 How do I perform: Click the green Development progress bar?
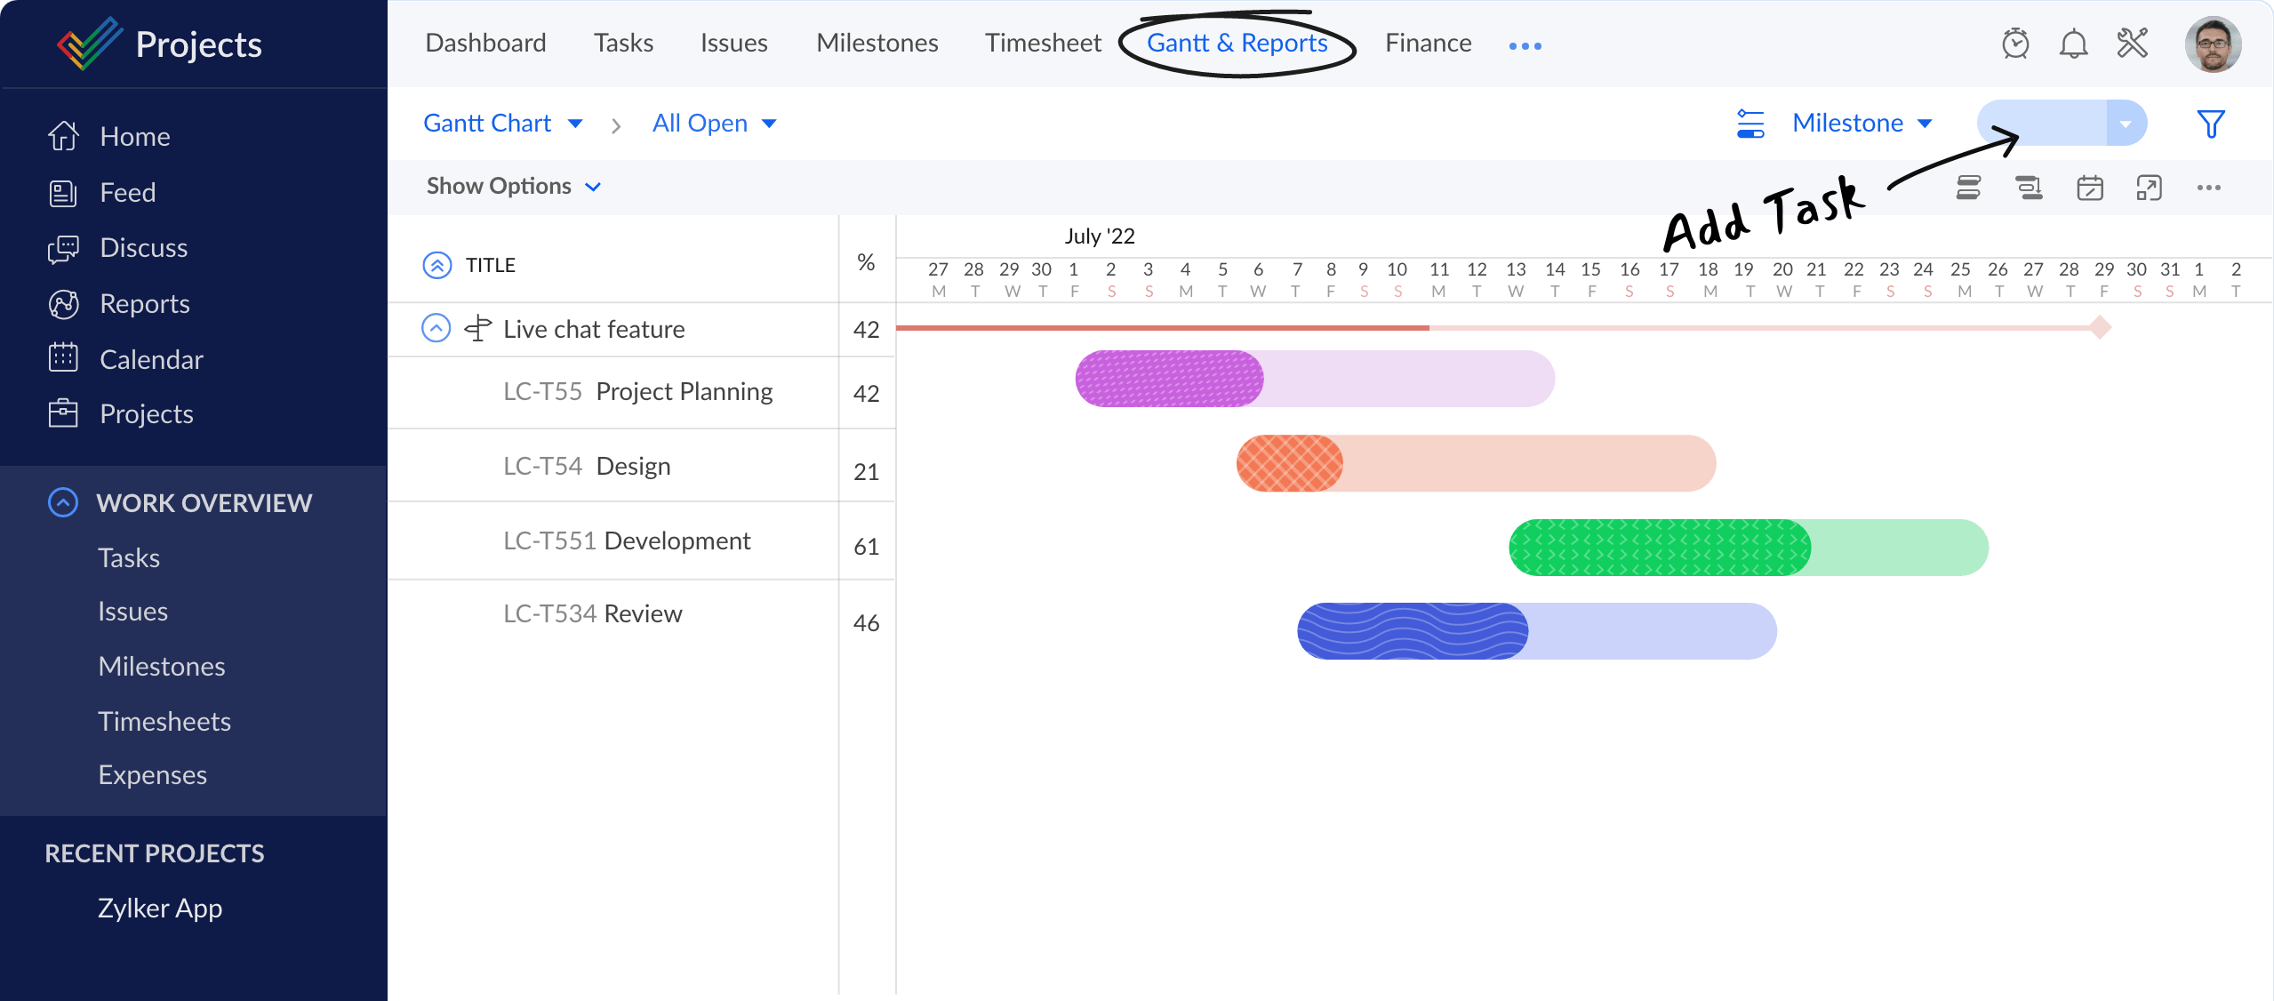[1659, 548]
